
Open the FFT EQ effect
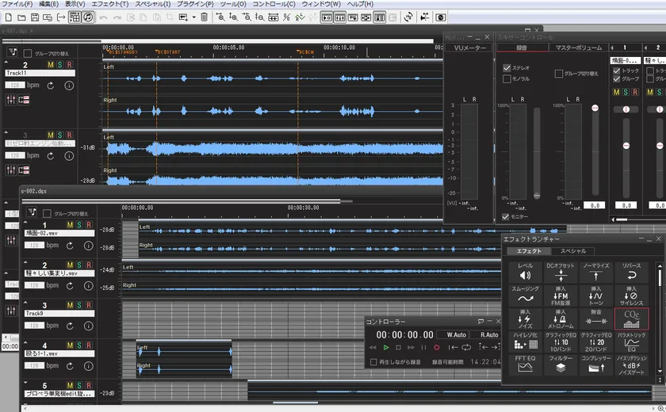[x=525, y=366]
